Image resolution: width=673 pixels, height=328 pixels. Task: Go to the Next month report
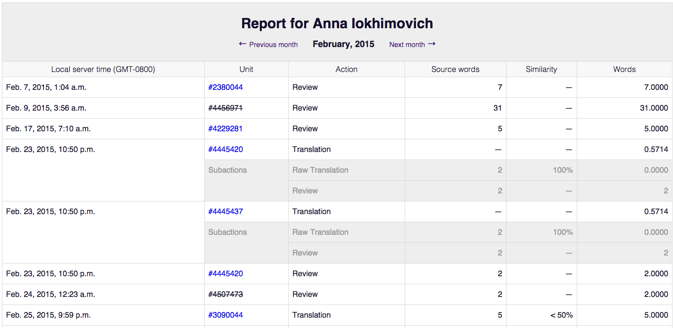click(407, 45)
